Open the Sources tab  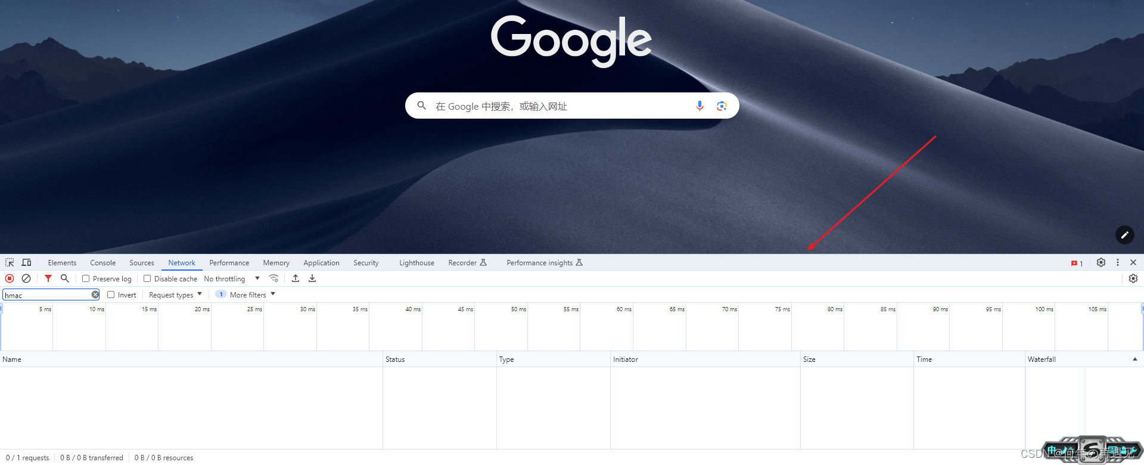coord(142,262)
